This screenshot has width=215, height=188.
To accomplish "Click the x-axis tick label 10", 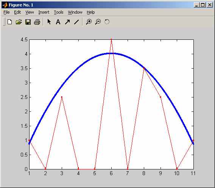I will tap(177, 173).
